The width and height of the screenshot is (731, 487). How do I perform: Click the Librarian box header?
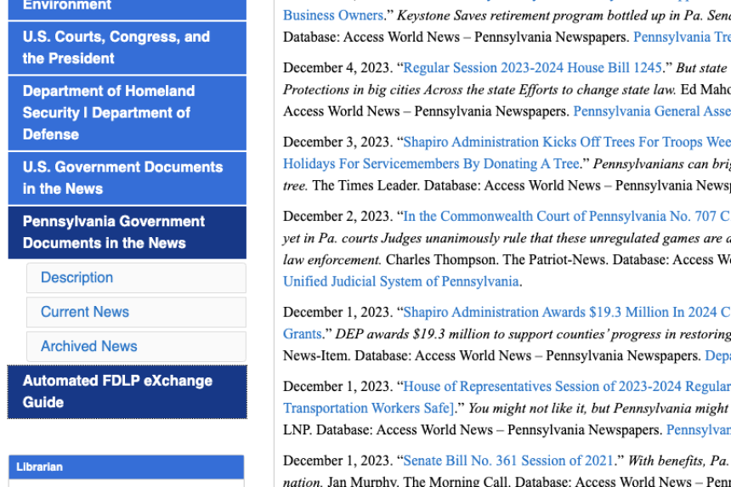[127, 467]
